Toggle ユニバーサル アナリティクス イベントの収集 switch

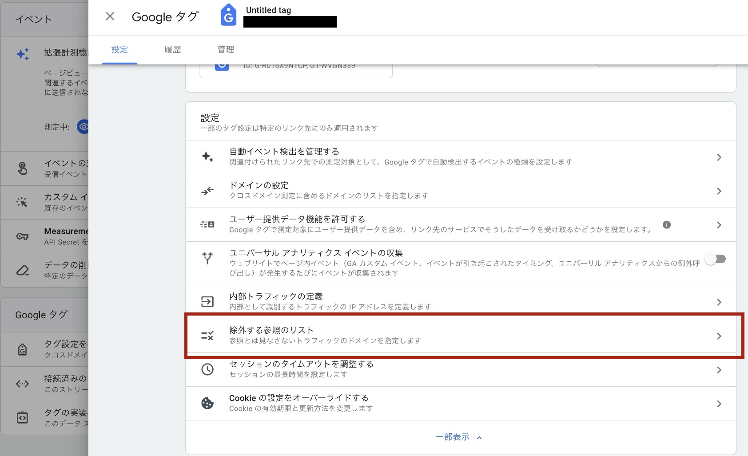[x=716, y=259]
